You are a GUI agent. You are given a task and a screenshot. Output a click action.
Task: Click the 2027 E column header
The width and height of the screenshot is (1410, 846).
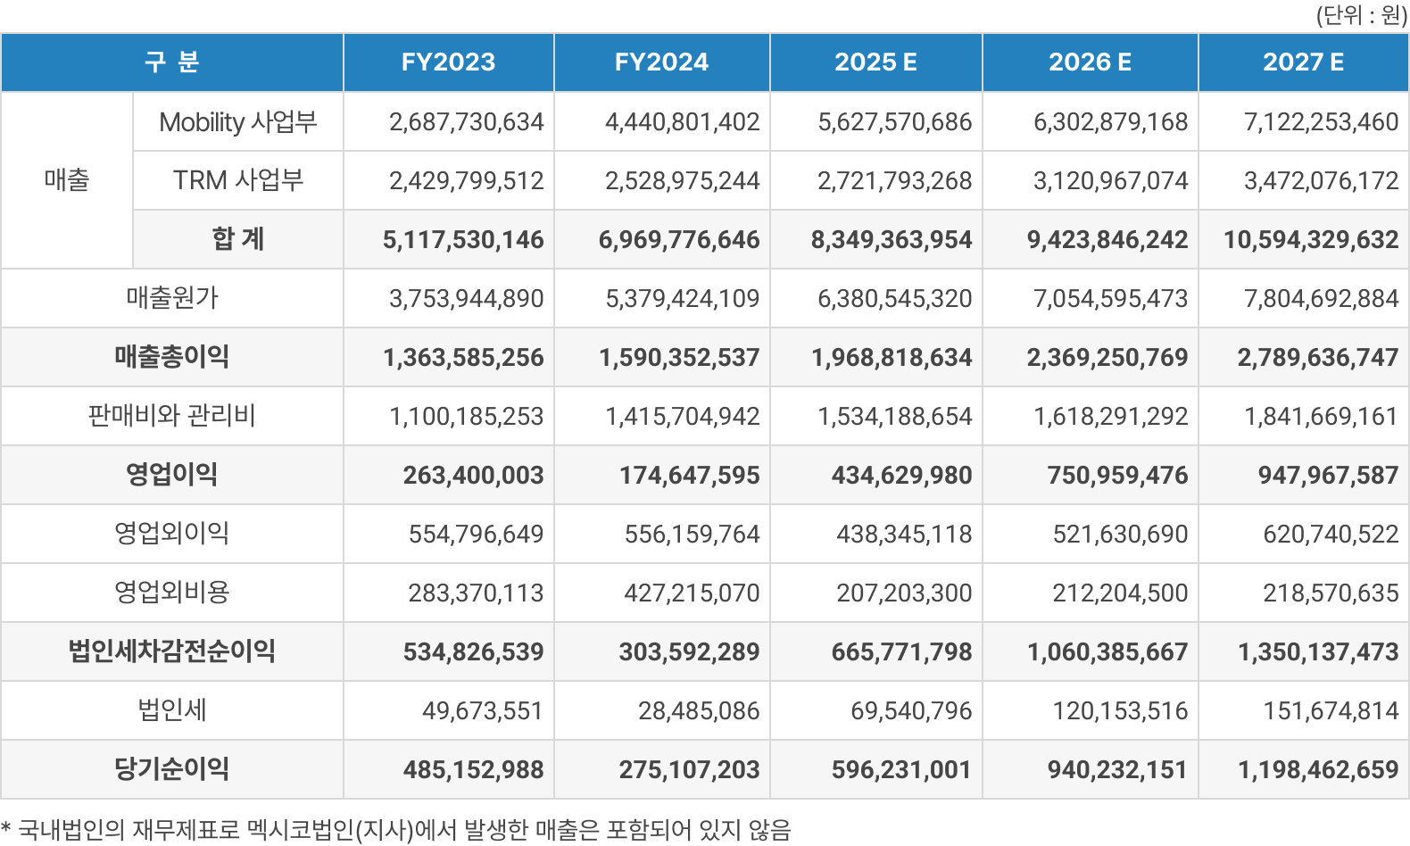click(x=1303, y=62)
